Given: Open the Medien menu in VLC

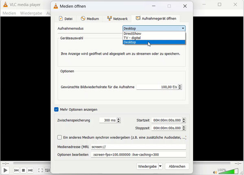Looking at the screenshot, I should [x=9, y=13].
